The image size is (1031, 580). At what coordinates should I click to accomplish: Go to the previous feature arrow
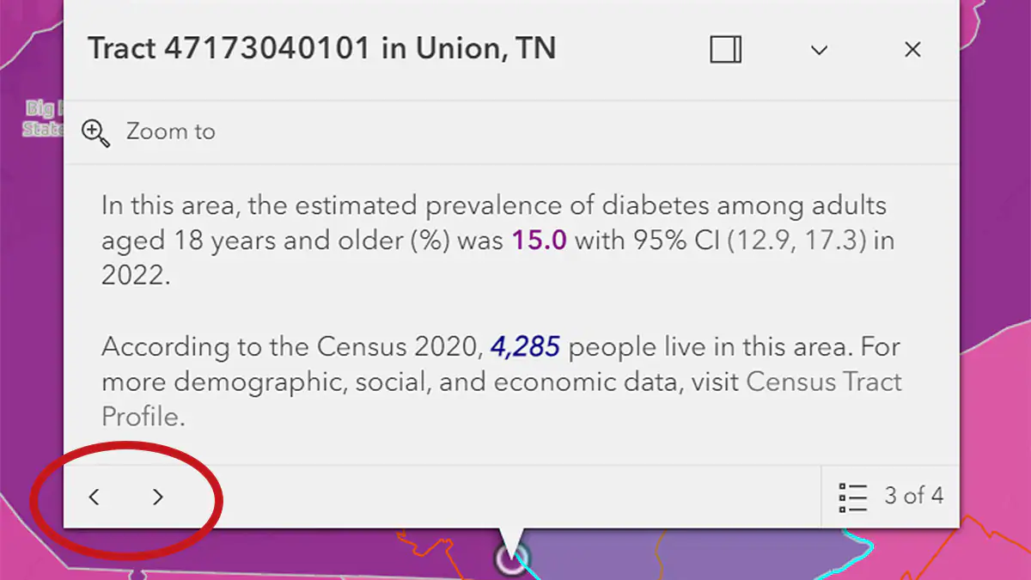[x=95, y=497]
